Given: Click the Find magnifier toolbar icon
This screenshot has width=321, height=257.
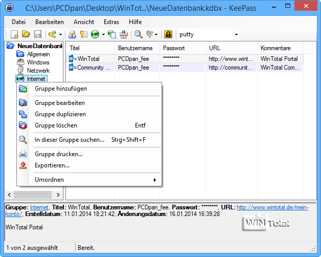Looking at the screenshot, I should coord(139,34).
